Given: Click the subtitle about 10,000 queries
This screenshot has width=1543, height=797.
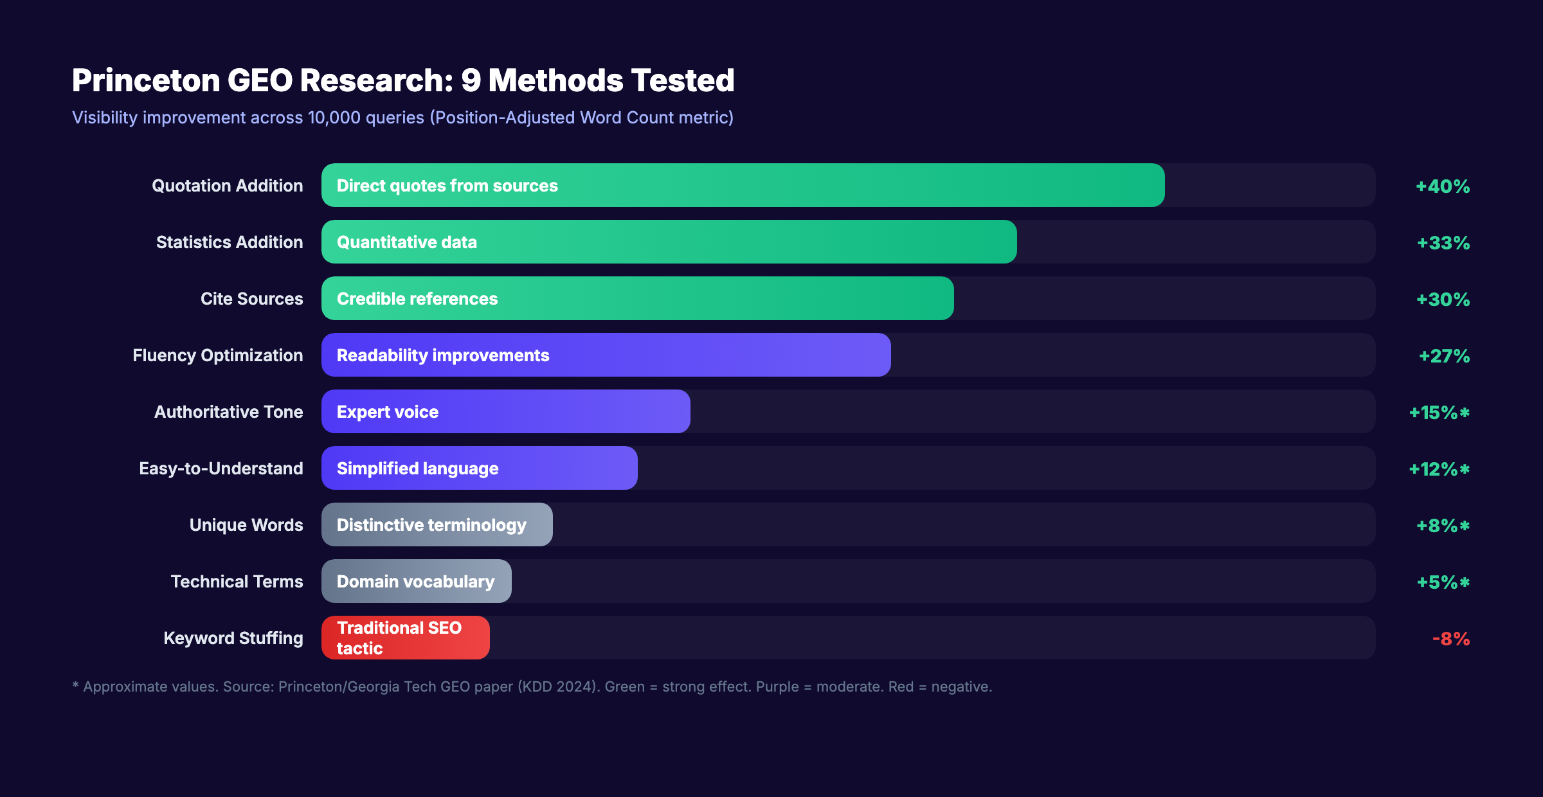Looking at the screenshot, I should 402,118.
